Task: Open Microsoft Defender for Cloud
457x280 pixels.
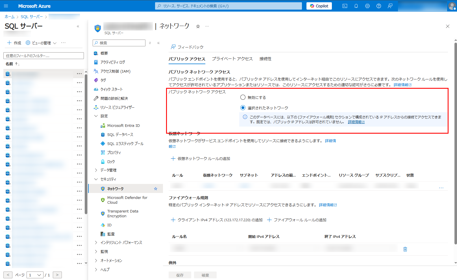Action: click(x=127, y=200)
